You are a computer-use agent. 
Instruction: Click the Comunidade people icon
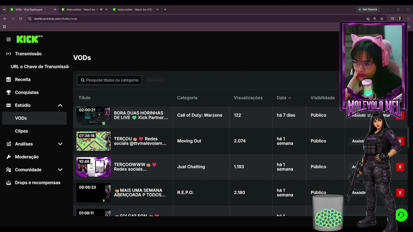point(9,170)
